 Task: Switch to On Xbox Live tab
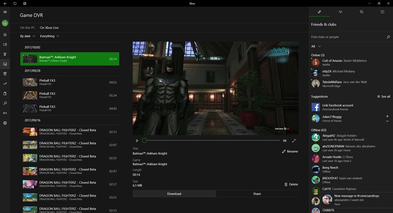click(x=49, y=28)
